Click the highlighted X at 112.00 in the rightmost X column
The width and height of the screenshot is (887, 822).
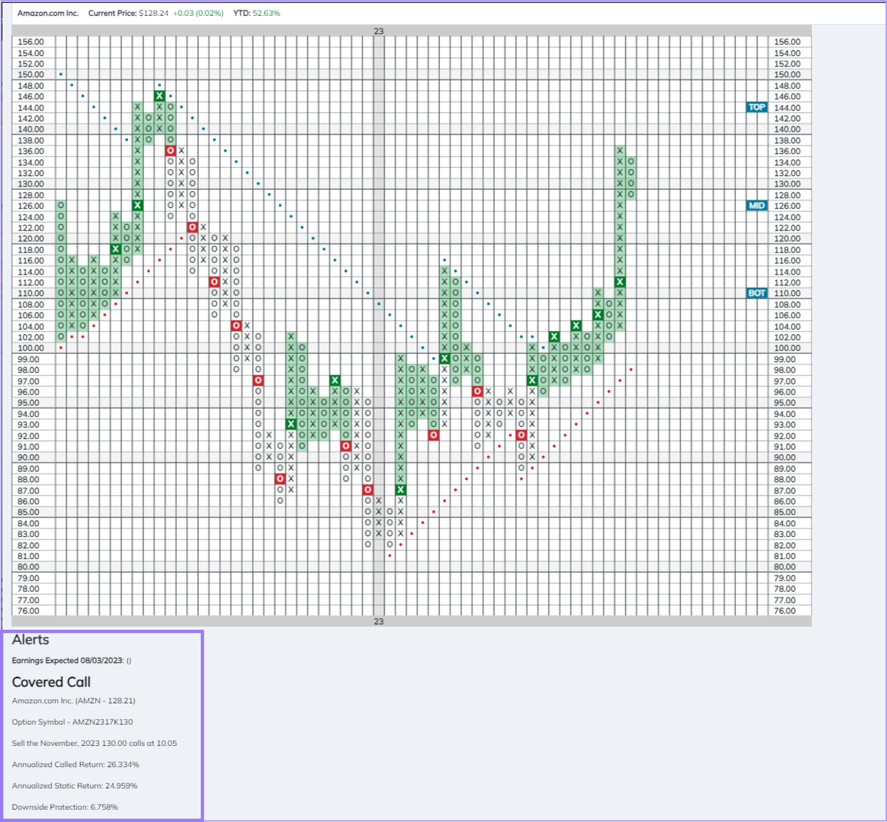pyautogui.click(x=620, y=282)
